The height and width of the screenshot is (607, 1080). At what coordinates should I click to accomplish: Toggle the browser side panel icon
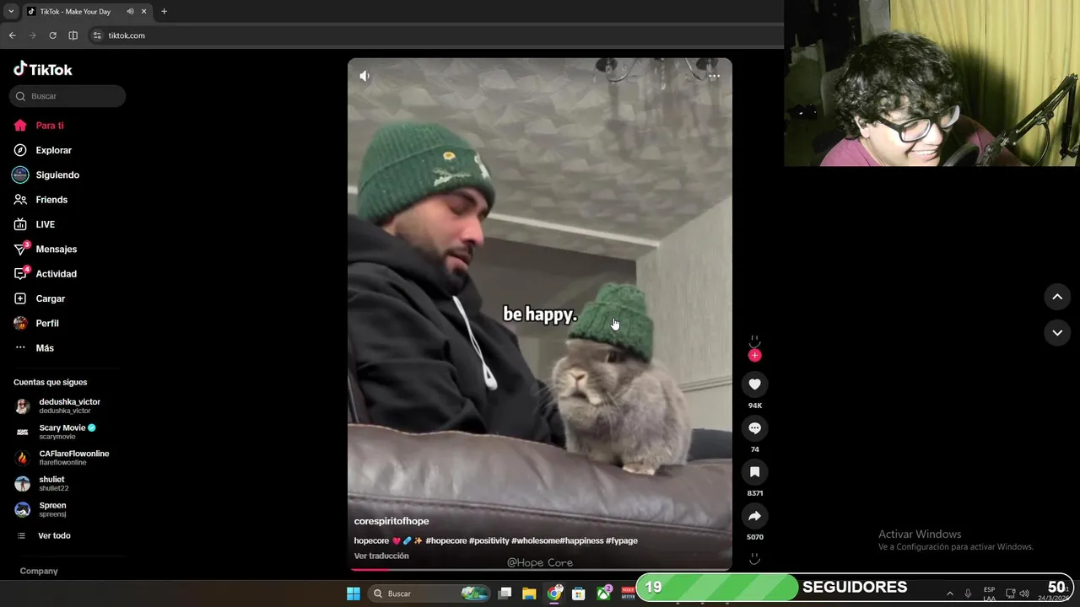point(73,35)
